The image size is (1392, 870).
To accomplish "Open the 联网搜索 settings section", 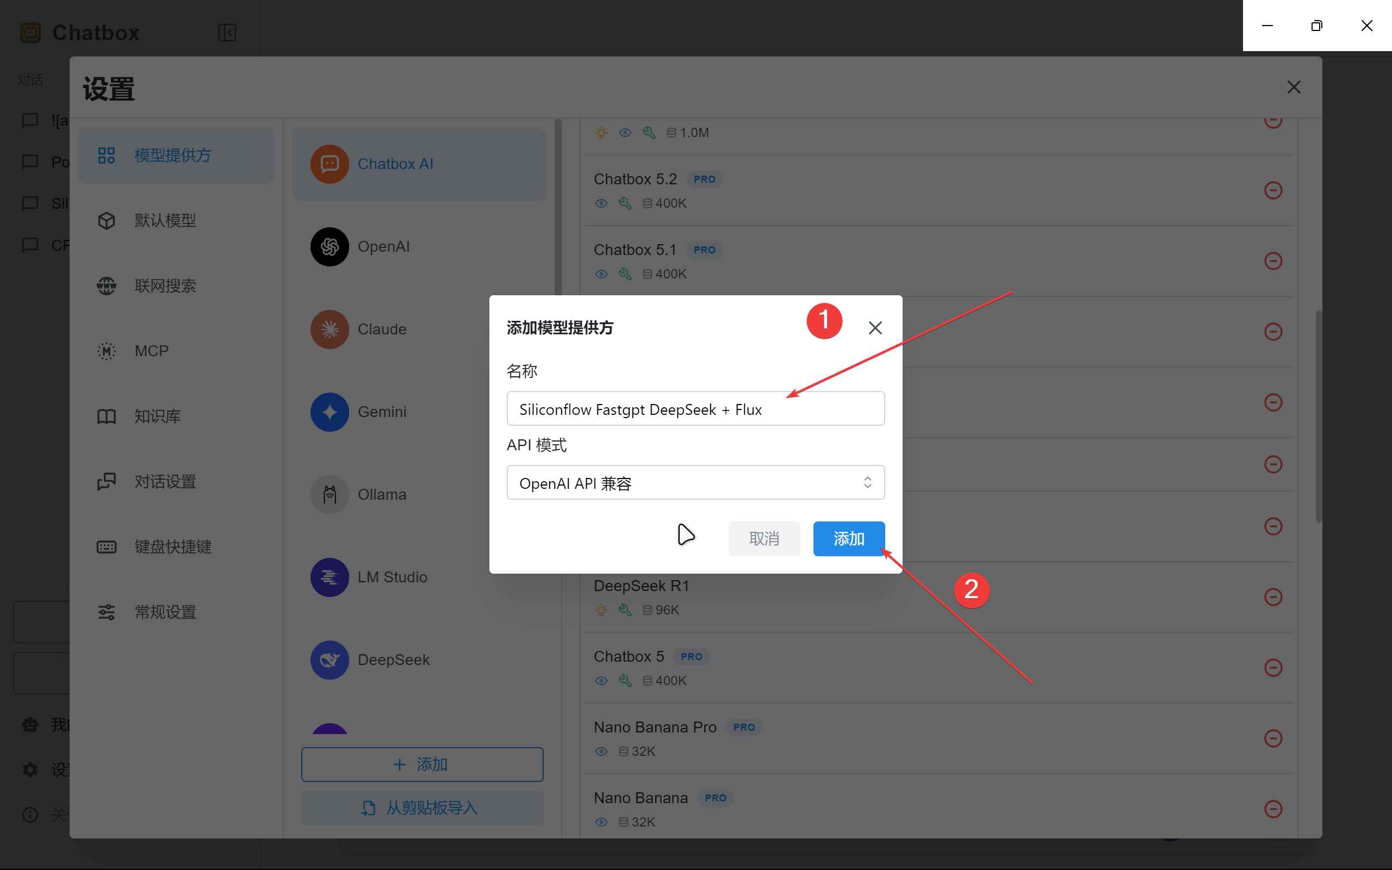I will pos(166,285).
